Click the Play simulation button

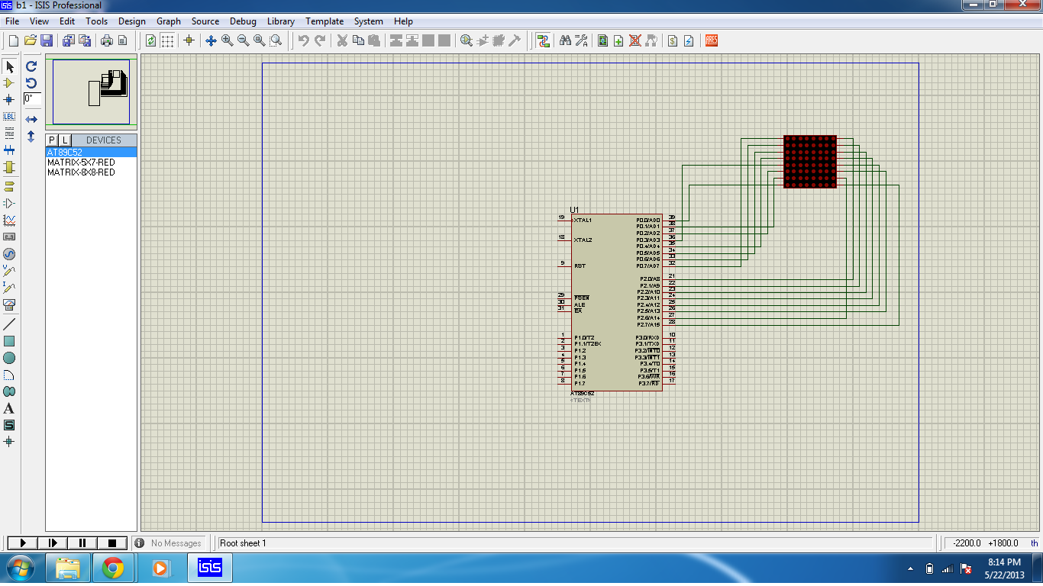[x=22, y=543]
